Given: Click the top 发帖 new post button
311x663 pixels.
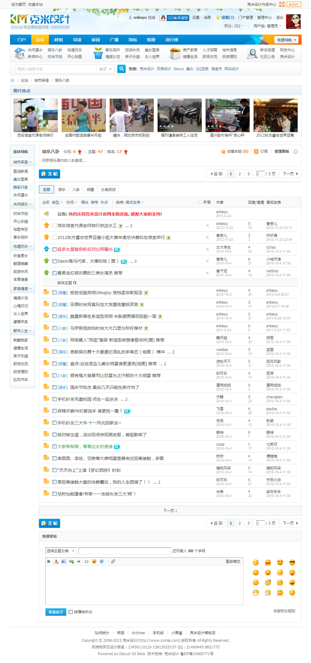Looking at the screenshot, I should click(x=50, y=174).
